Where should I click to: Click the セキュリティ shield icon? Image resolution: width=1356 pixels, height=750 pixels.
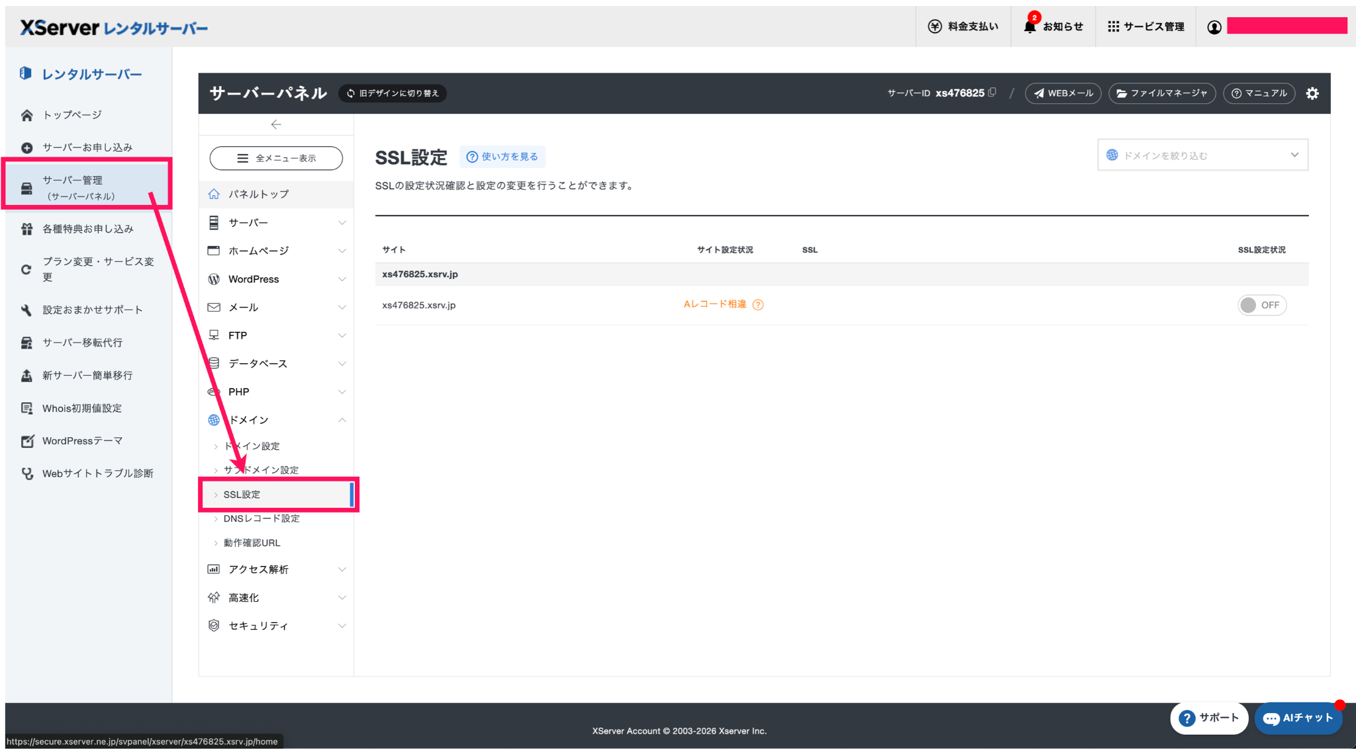click(213, 626)
